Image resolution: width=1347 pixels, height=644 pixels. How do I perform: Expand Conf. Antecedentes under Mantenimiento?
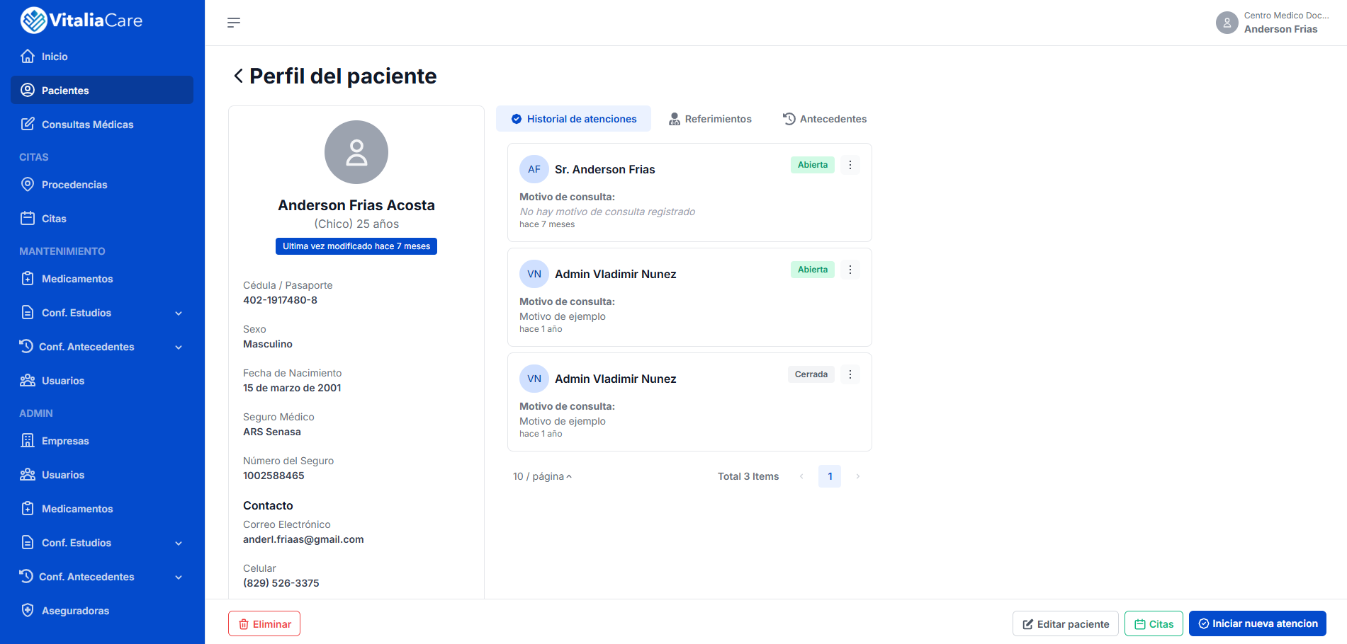coord(102,346)
